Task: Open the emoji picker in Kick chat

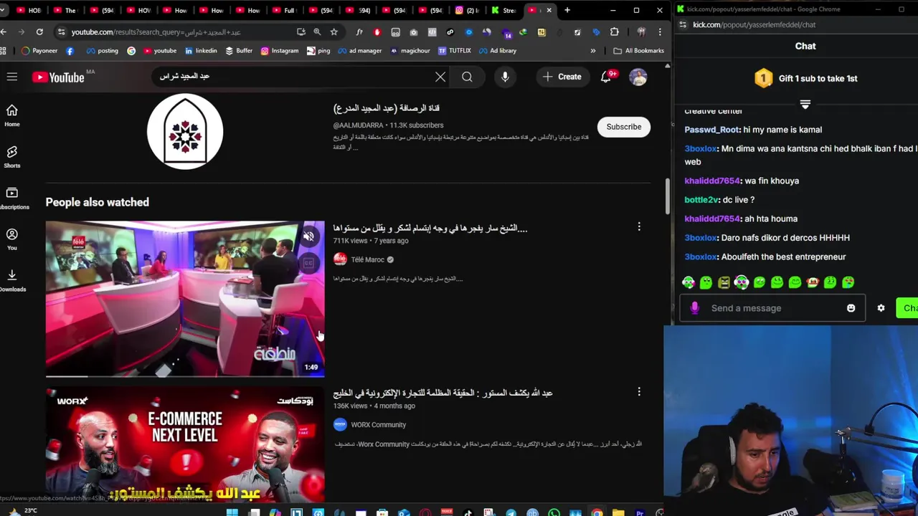Action: click(851, 308)
